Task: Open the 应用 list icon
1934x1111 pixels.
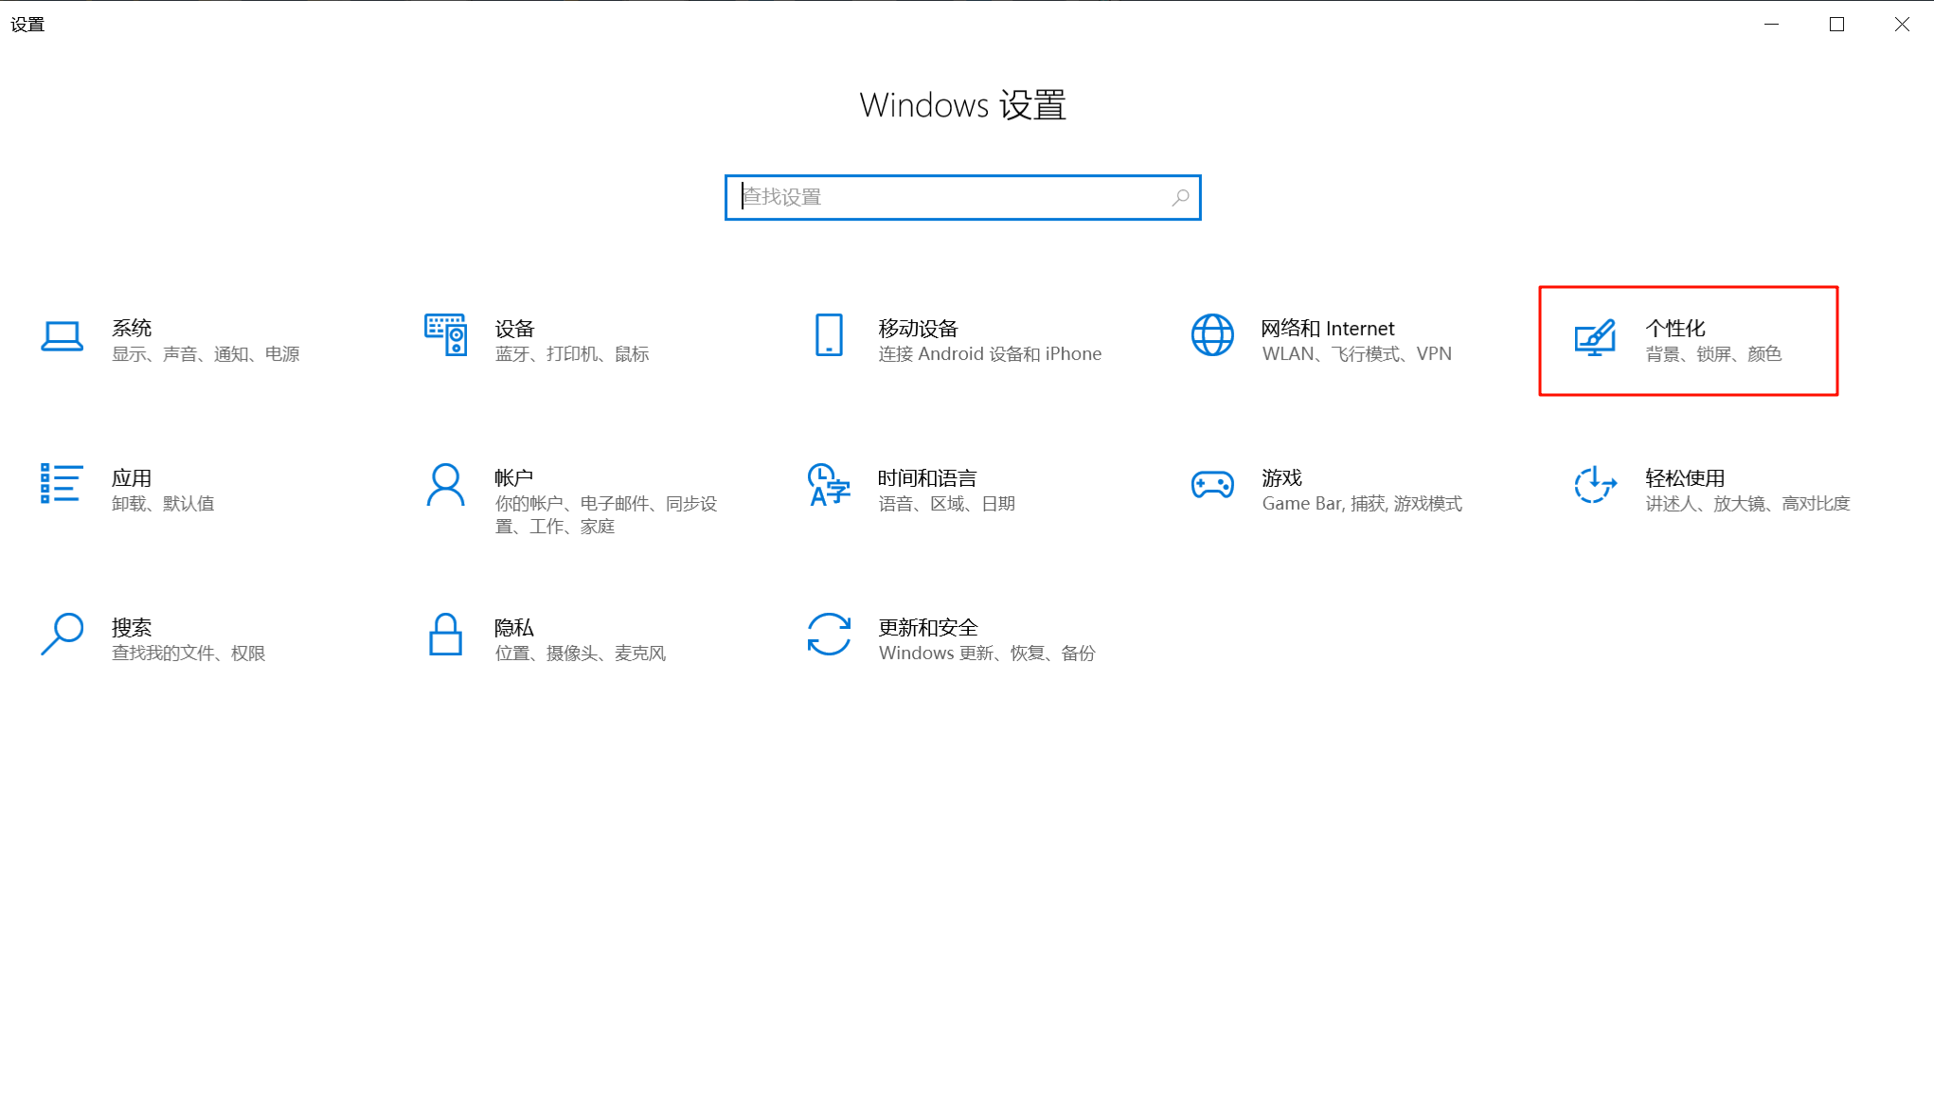Action: click(x=62, y=484)
